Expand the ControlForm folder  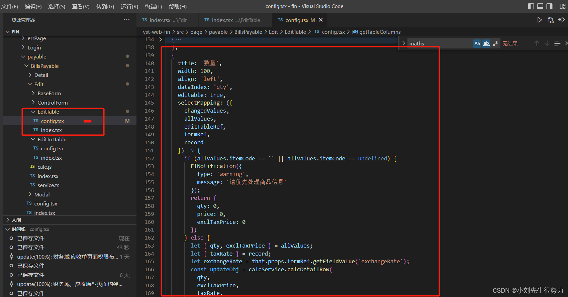(33, 103)
